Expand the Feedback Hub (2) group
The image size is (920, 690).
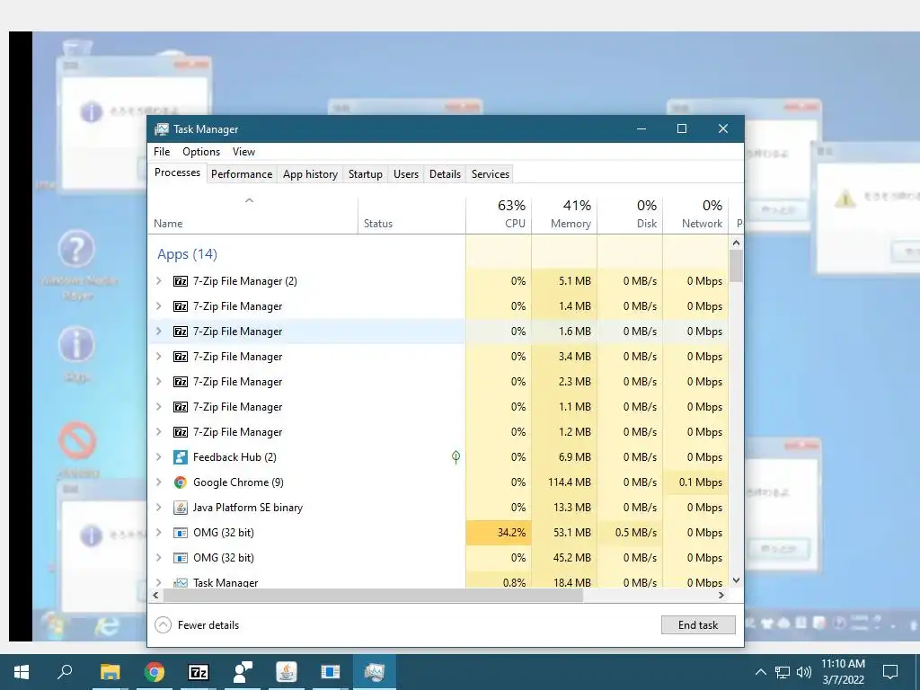(x=158, y=457)
